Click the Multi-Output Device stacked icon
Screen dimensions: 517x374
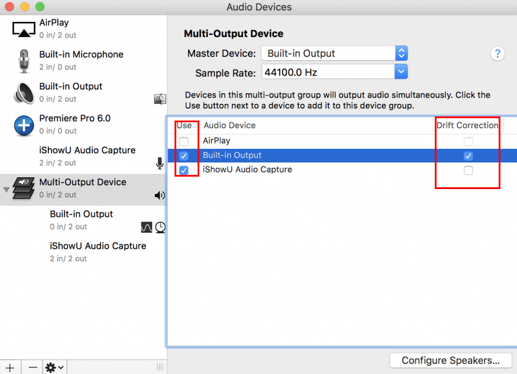click(x=24, y=188)
